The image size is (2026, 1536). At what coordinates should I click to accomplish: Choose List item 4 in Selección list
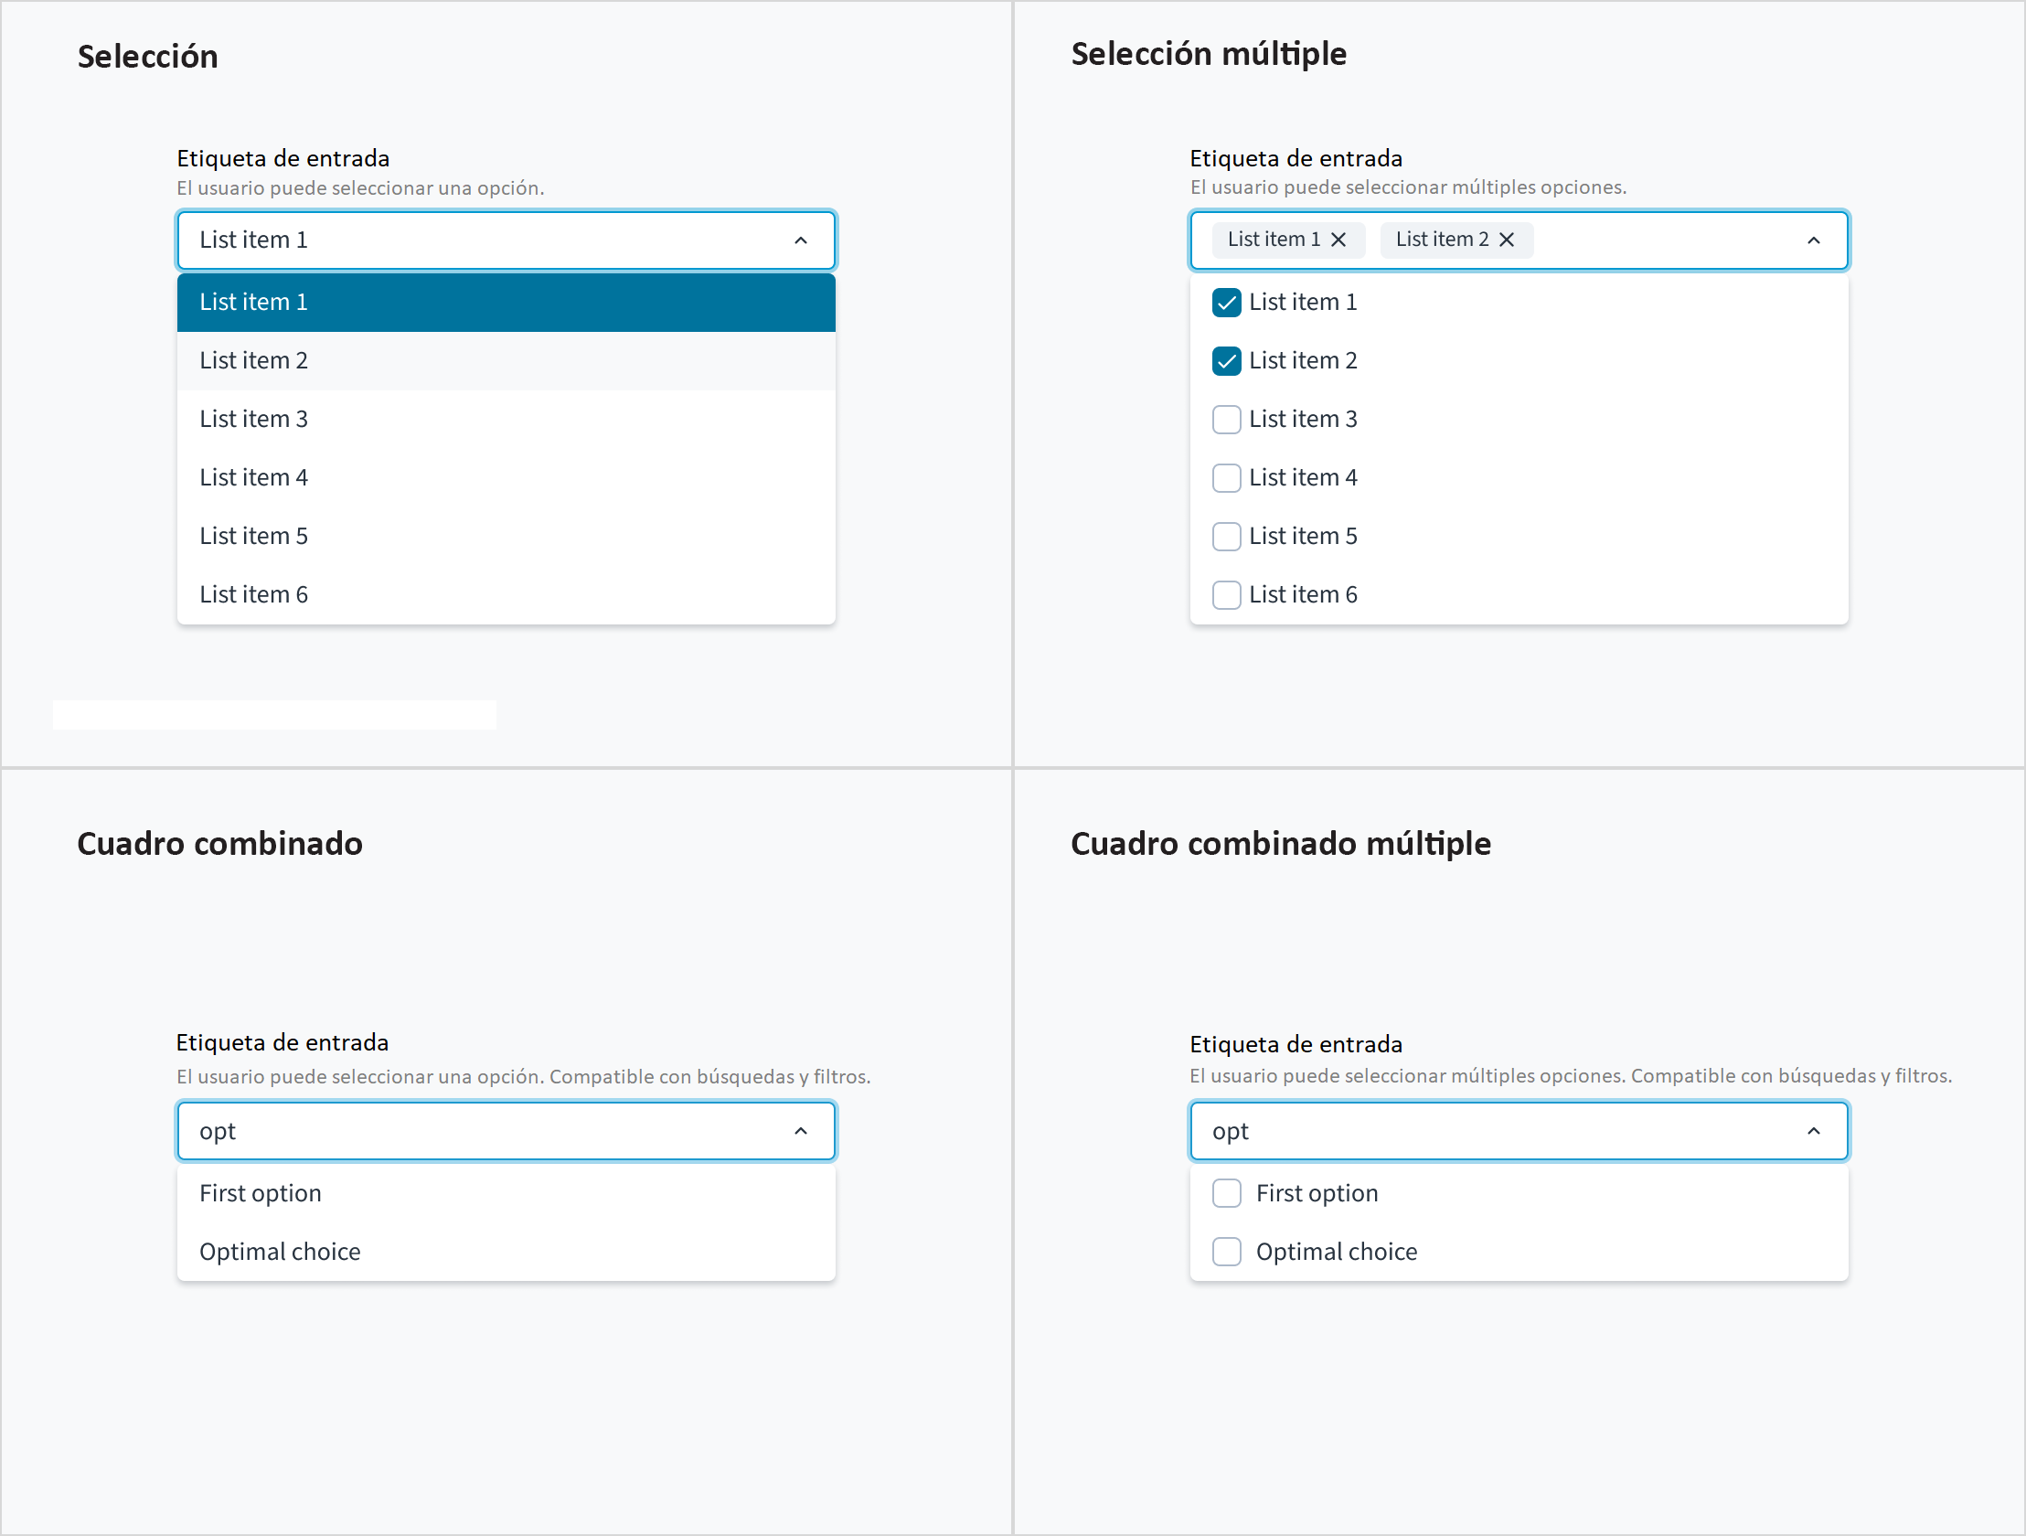coord(506,478)
